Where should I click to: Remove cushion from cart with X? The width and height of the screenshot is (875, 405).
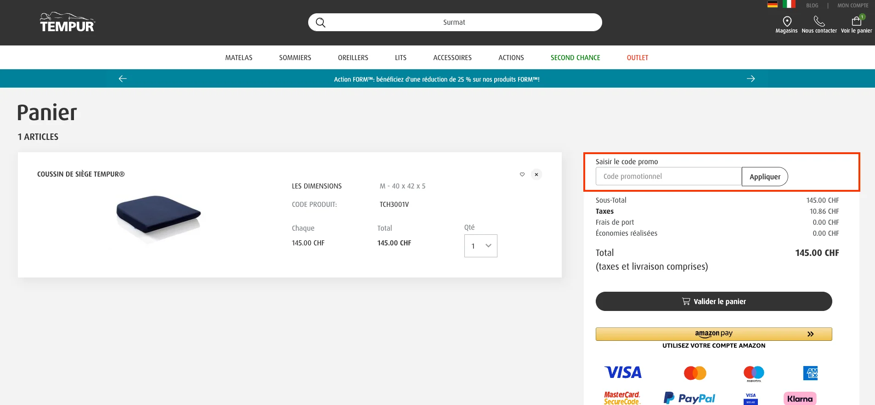(536, 174)
